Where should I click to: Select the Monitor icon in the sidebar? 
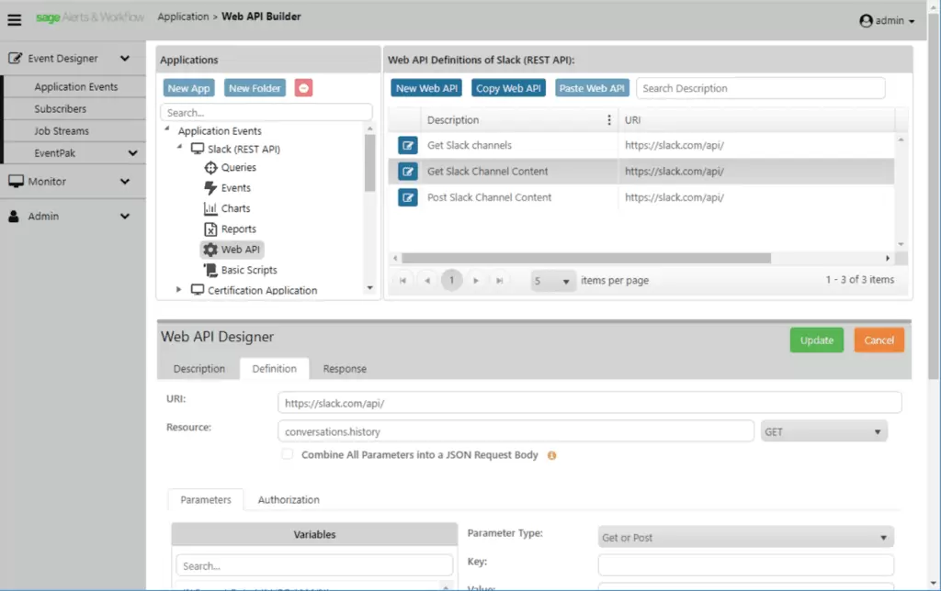click(15, 182)
